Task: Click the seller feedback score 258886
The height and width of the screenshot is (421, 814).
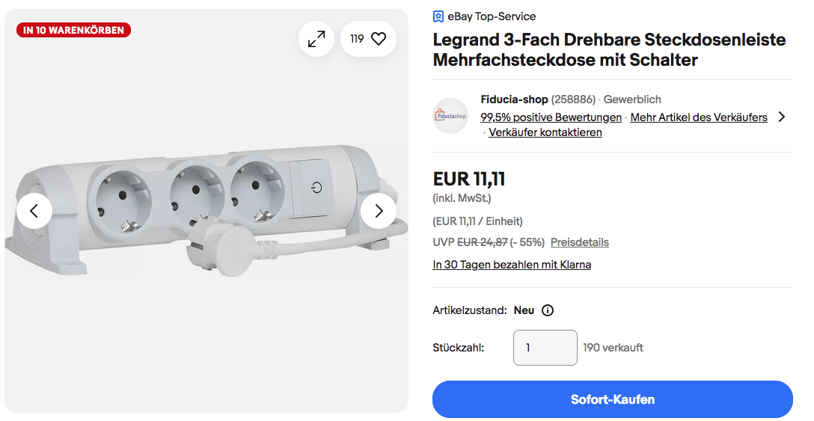Action: point(573,99)
